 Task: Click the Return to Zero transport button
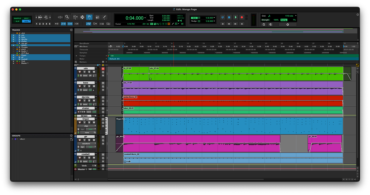coord(223,24)
